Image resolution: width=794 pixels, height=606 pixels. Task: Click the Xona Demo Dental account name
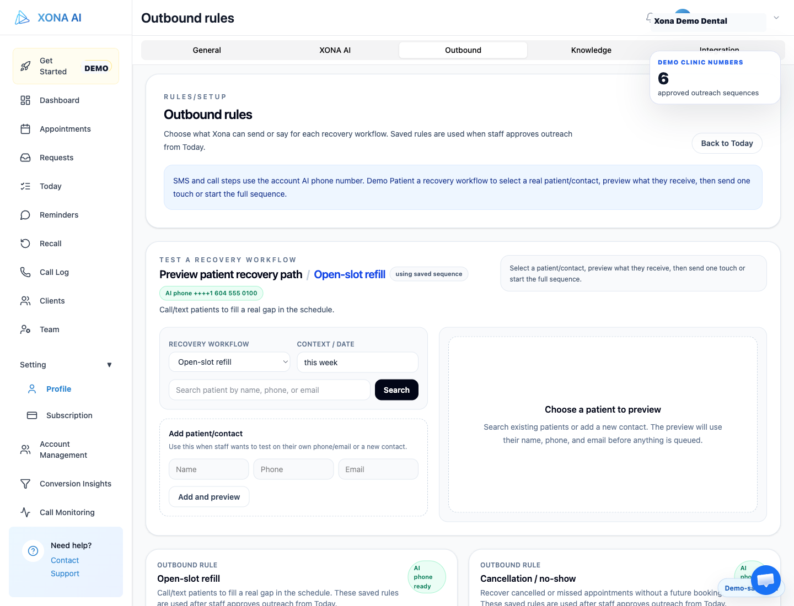point(690,21)
